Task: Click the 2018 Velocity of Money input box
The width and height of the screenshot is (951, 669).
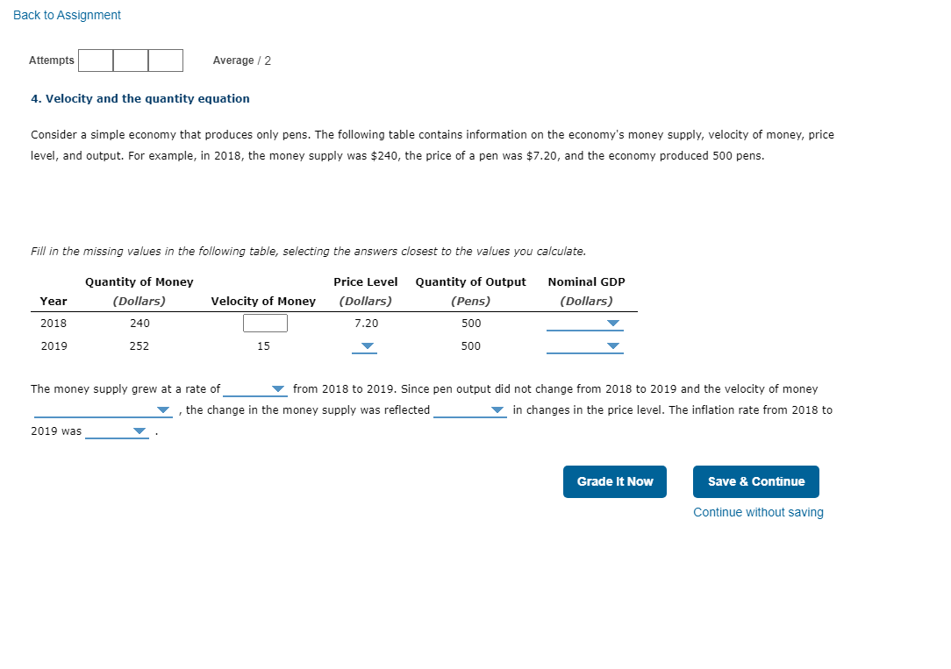Action: [x=265, y=323]
